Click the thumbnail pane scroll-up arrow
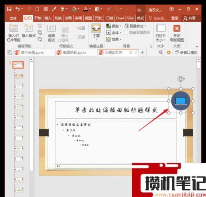 point(31,59)
